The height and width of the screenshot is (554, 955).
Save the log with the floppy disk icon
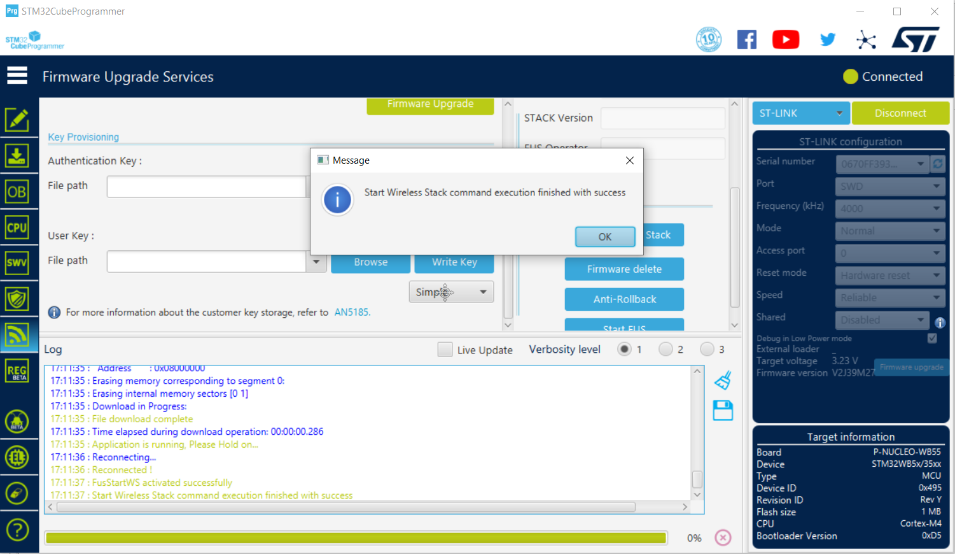click(x=723, y=411)
